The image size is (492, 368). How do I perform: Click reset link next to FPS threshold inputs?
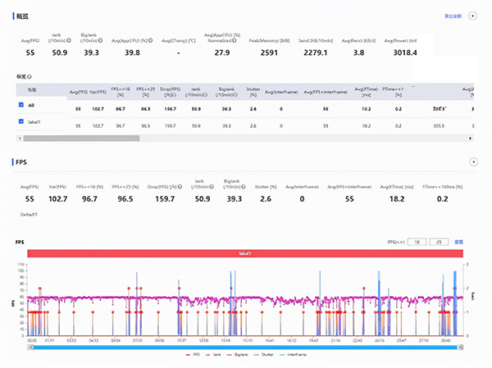459,243
